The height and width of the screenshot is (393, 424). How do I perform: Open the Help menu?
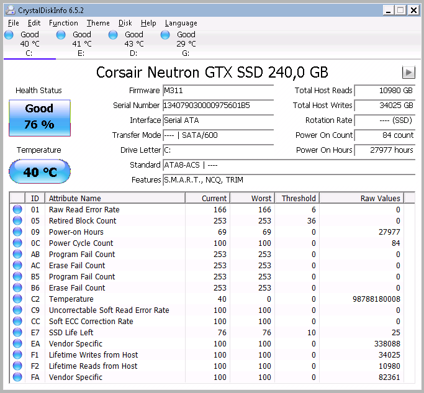tap(148, 23)
